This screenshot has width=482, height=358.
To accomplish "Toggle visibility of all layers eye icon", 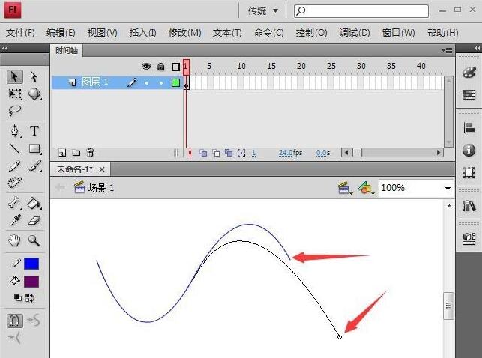I will [x=147, y=67].
